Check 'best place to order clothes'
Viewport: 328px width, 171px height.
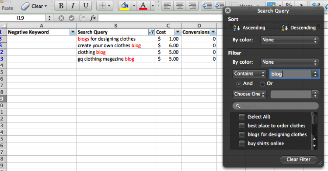[x=242, y=126]
